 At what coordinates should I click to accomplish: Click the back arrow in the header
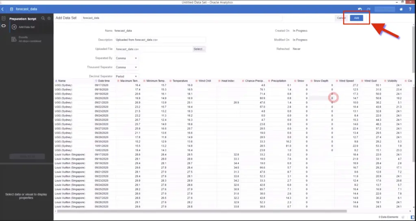3,9
